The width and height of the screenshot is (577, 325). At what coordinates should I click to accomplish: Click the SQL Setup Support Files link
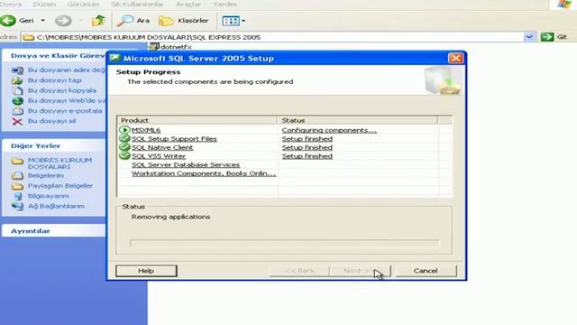(174, 139)
